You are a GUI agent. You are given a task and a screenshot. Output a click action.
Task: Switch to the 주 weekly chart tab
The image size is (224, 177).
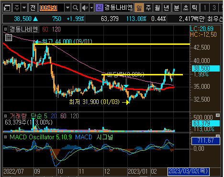(x=148, y=8)
